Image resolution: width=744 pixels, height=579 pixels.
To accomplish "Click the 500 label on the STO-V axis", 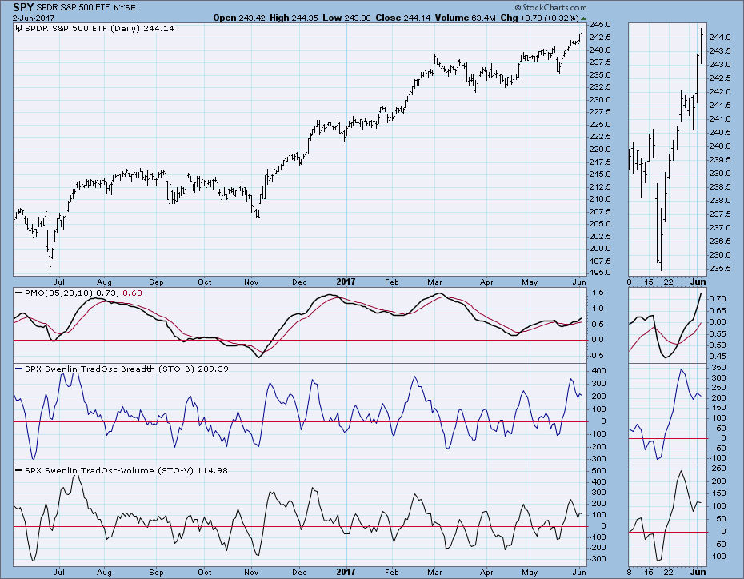I will click(x=599, y=470).
